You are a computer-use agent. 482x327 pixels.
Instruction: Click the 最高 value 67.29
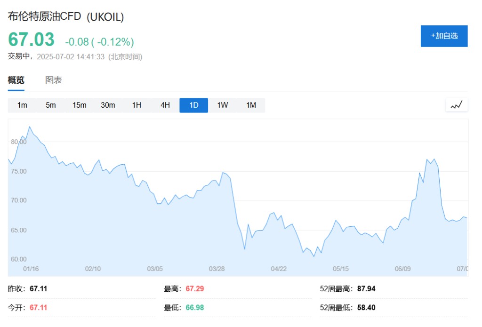(x=194, y=289)
